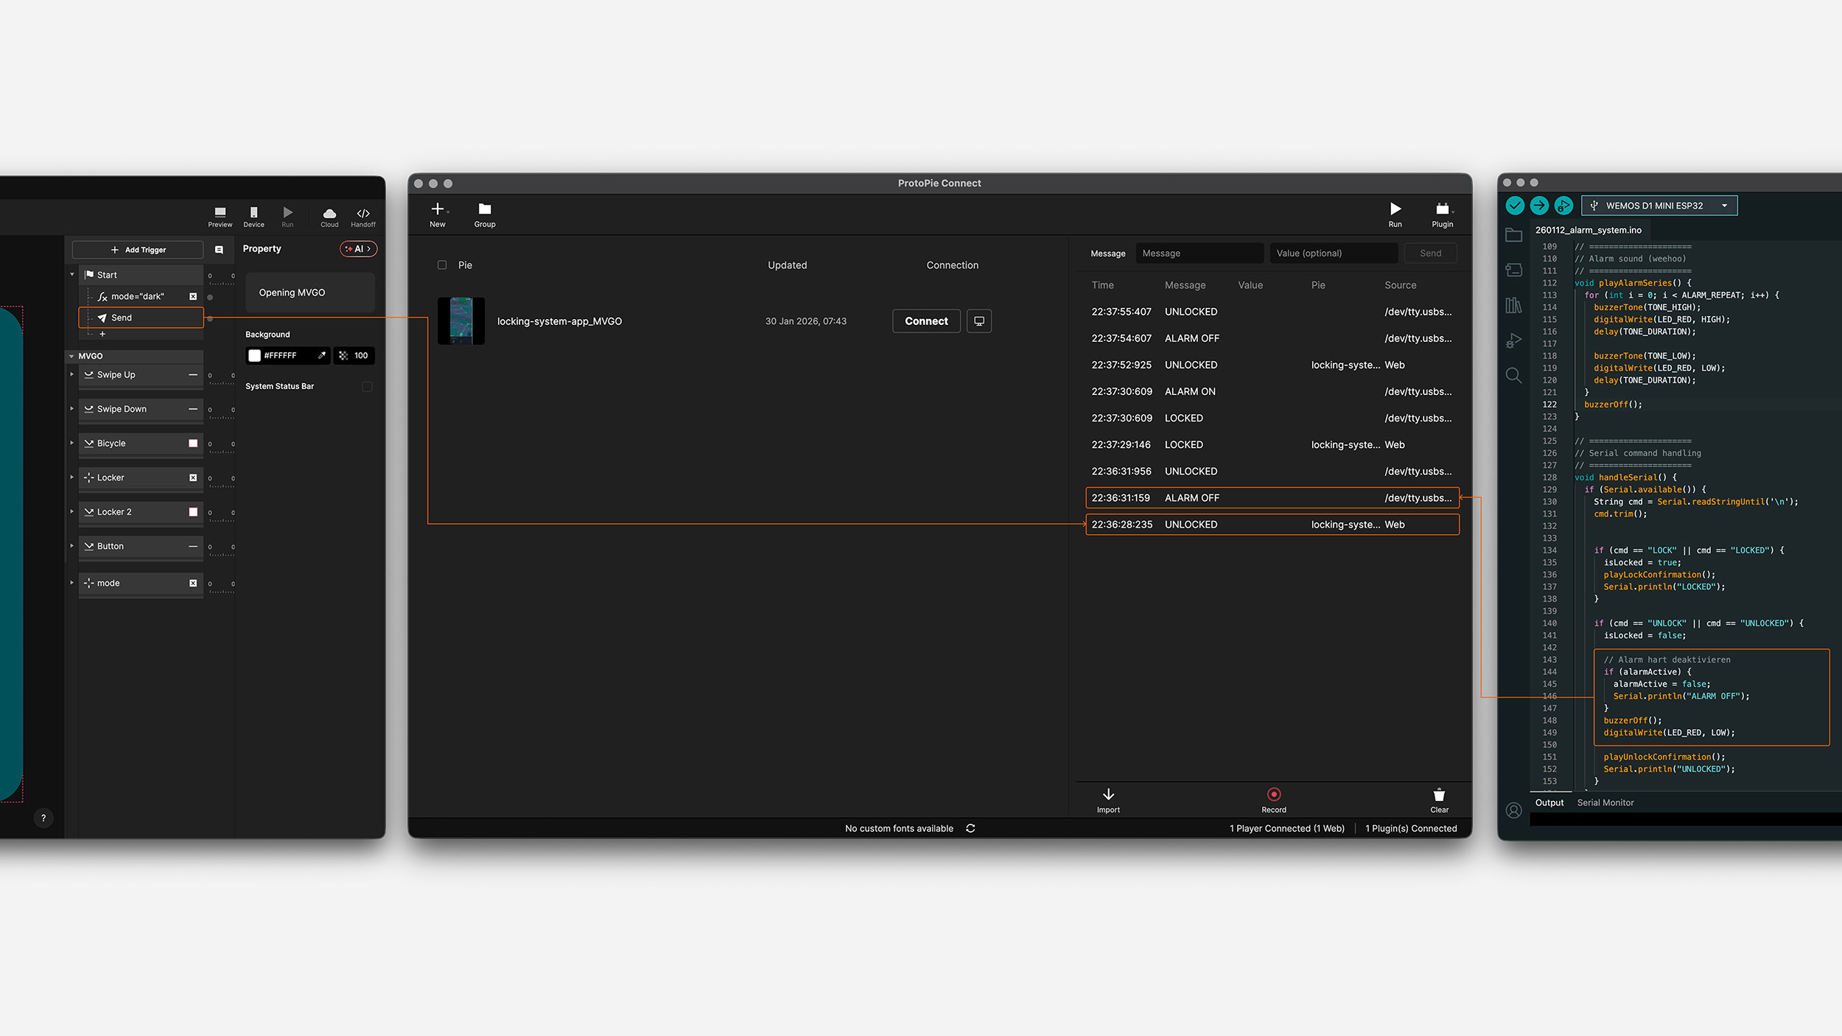Open the white #FFFFFF background color swatch
Image resolution: width=1842 pixels, height=1036 pixels.
coord(255,356)
